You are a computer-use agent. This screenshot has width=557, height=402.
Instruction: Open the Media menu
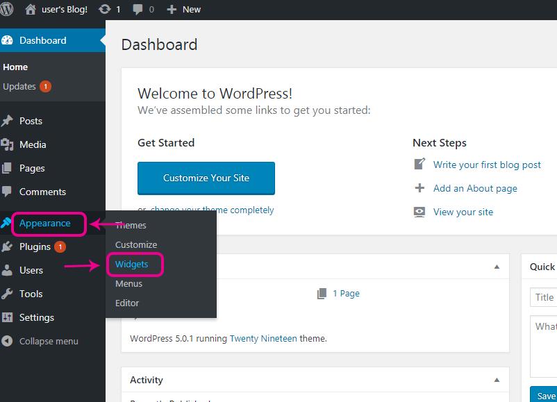click(33, 144)
